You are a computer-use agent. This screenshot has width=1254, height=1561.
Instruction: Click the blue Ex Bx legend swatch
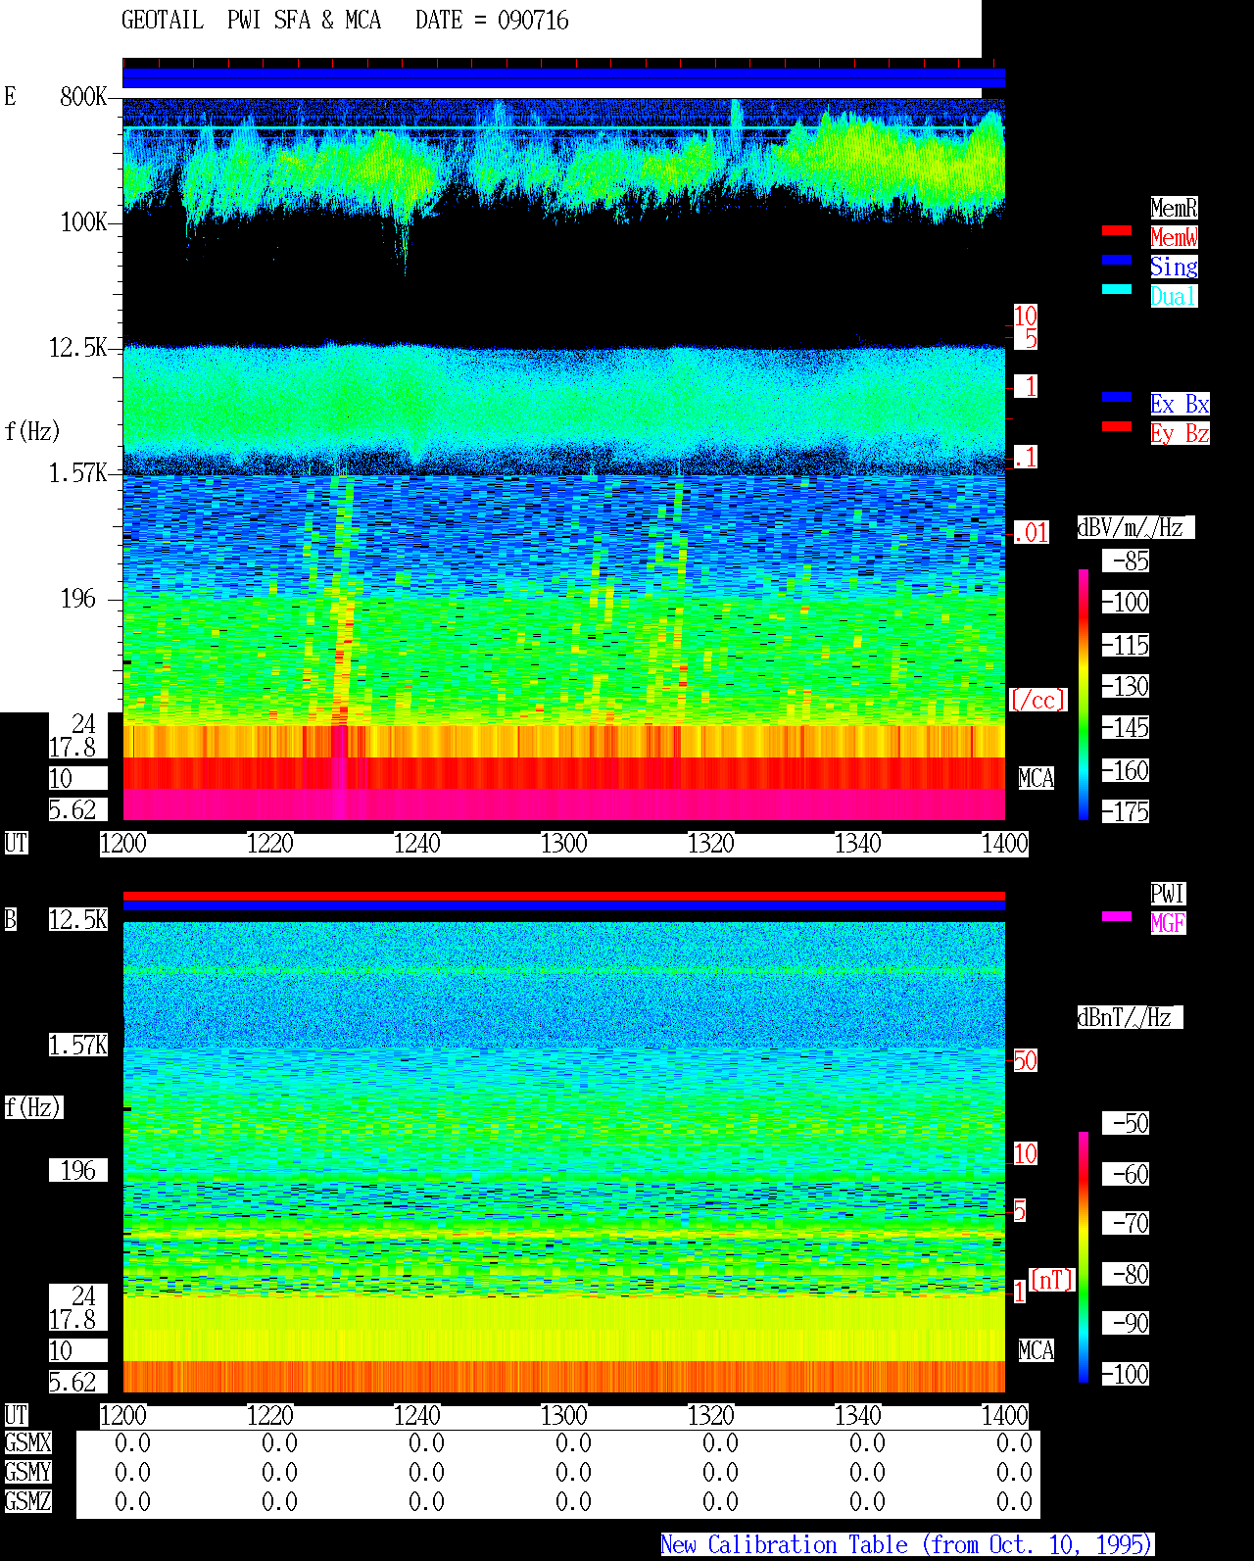(x=1117, y=397)
